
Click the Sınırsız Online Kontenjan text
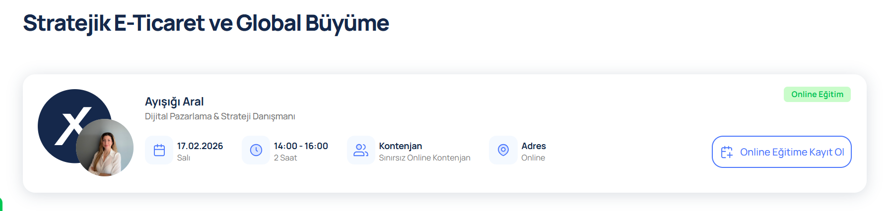point(424,158)
